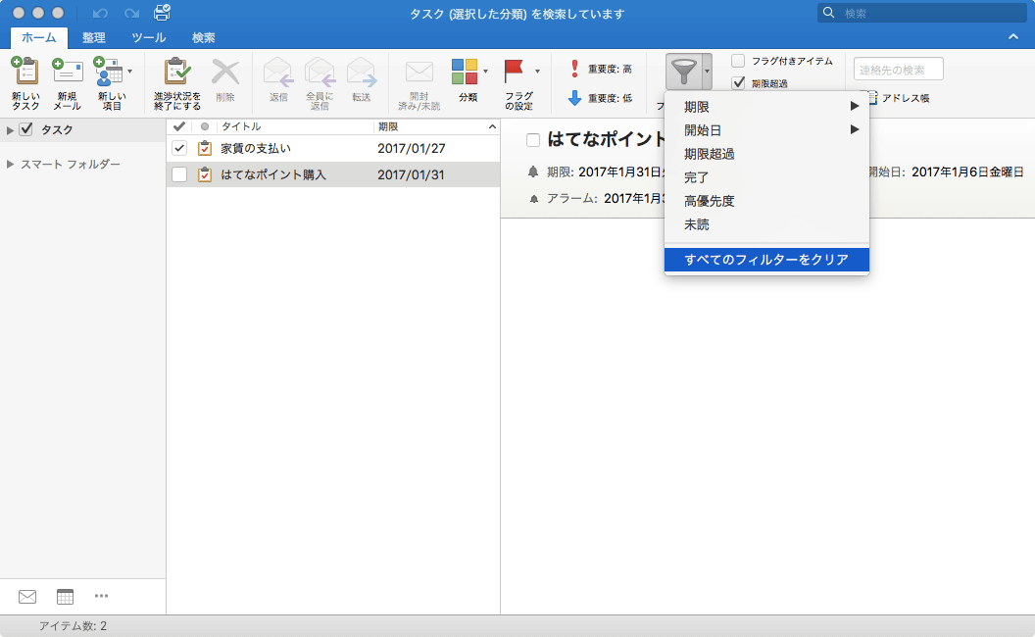Uncheck the タスク folder checkbox

[25, 129]
